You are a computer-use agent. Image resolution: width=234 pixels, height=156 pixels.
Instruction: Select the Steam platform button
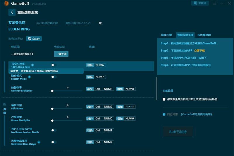[34, 39]
